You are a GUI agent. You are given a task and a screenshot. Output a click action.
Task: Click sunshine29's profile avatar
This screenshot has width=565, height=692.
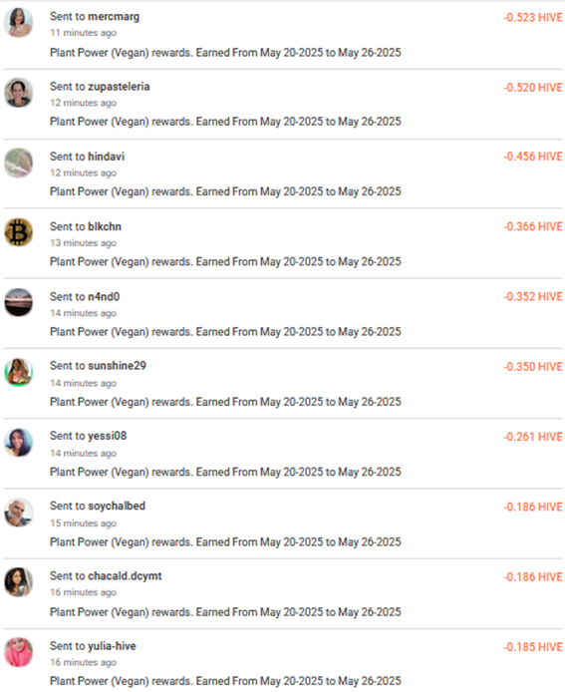19,373
